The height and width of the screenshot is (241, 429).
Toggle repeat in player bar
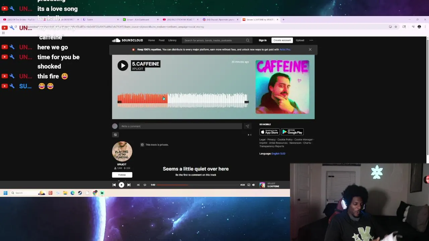tap(145, 185)
